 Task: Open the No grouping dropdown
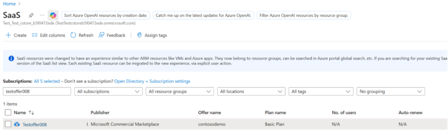391,92
